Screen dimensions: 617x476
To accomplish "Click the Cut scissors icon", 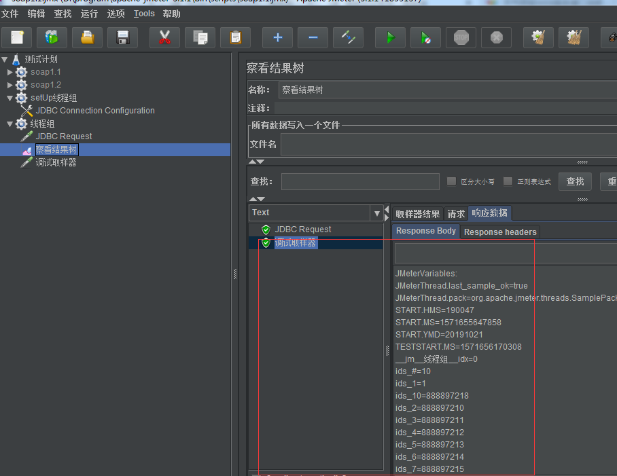I will point(164,38).
